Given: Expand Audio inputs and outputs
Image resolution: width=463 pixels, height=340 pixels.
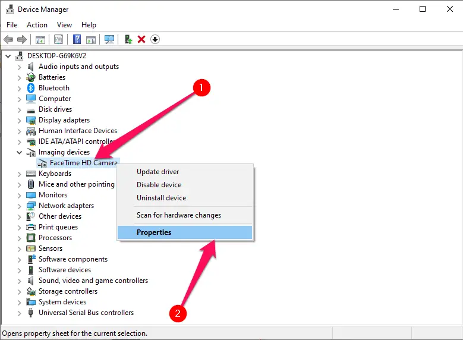Looking at the screenshot, I should [x=19, y=67].
